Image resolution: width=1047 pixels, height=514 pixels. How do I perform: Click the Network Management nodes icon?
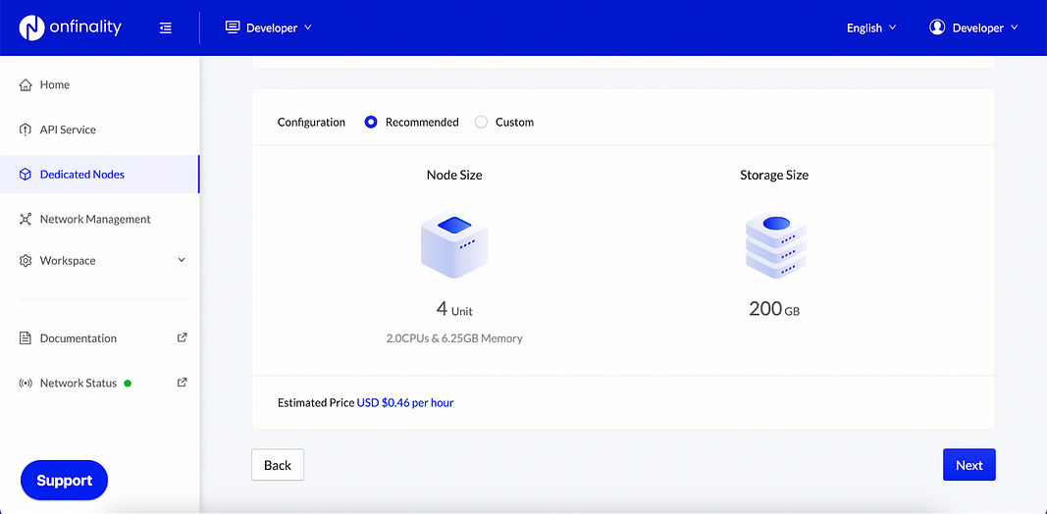[x=26, y=219]
